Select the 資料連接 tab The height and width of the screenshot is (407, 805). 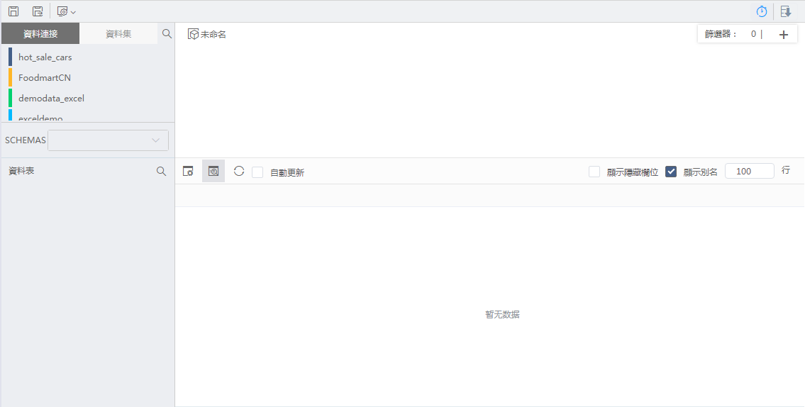(x=40, y=33)
